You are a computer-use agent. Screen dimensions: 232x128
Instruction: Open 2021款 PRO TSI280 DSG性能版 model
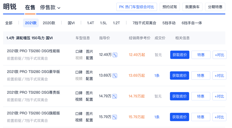click(x=33, y=51)
